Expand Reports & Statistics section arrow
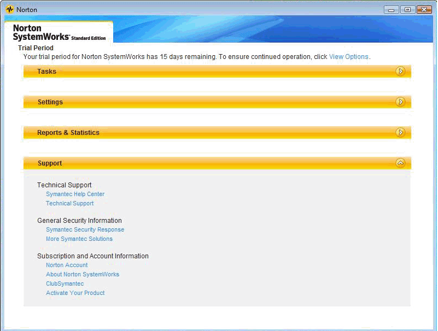Screen dimensions: 438x331 [400, 132]
